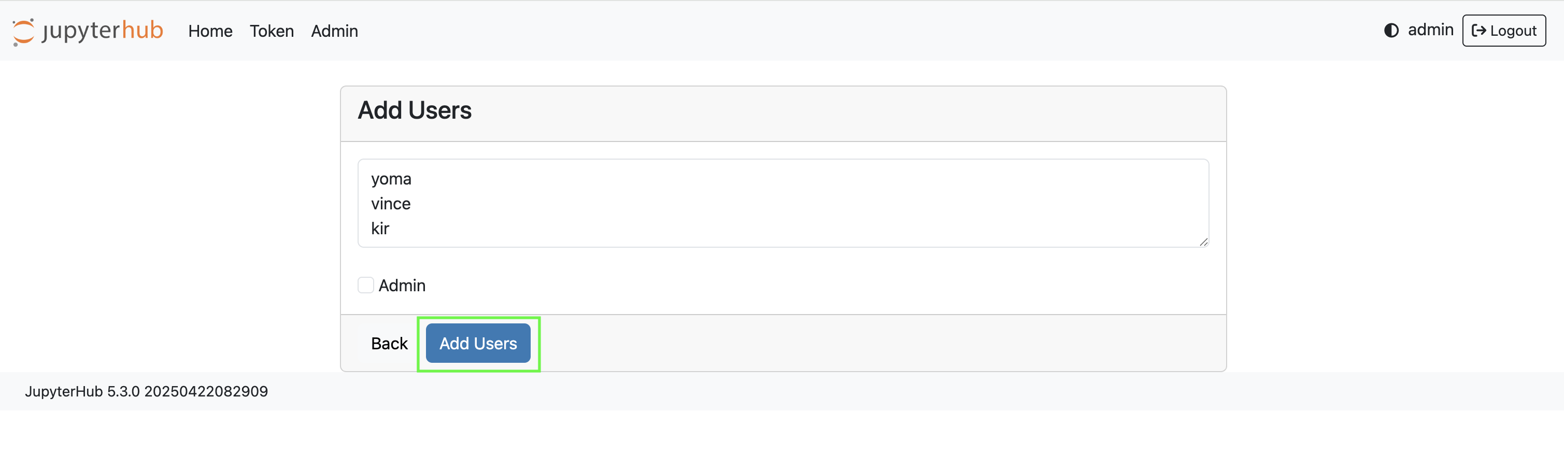Click the JupyterHub logo icon
Viewport: 1564px width, 454px height.
pos(23,31)
